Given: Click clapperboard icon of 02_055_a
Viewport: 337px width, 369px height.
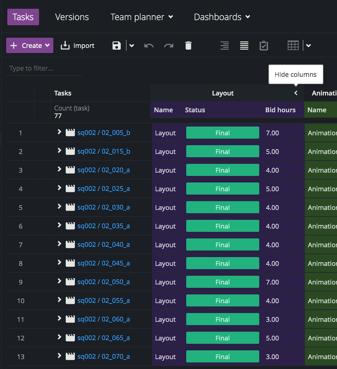Looking at the screenshot, I should point(70,300).
